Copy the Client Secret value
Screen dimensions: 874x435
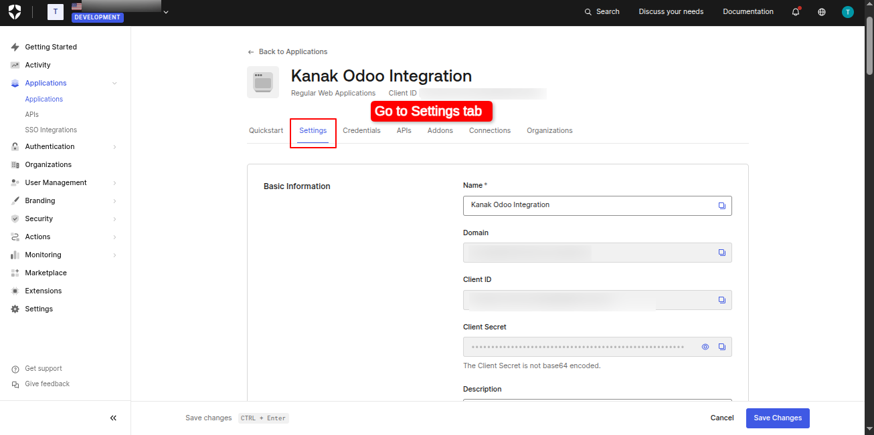pos(721,347)
